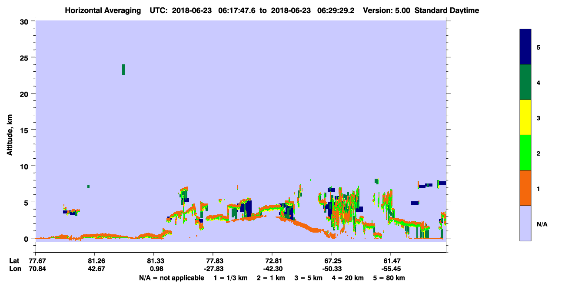
Task: Click the 20 km altitude tick label
Action: coord(25,93)
